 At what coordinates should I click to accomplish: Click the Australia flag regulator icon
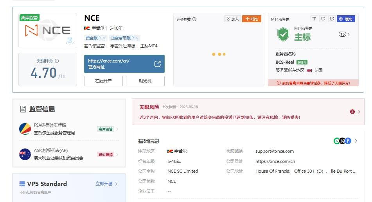coord(25,154)
